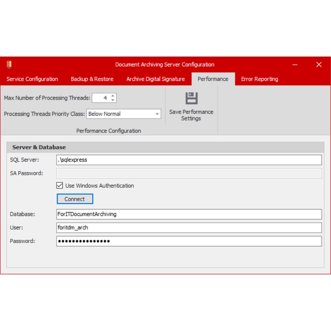331x331 pixels.
Task: Focus the Database name field
Action: coord(189,214)
